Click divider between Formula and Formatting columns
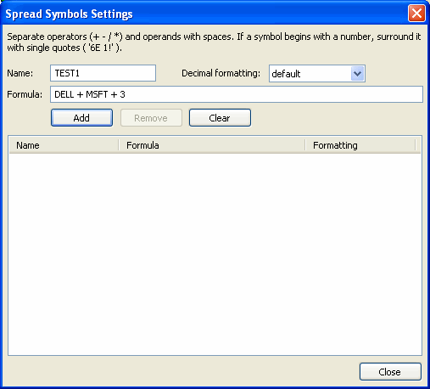Image resolution: width=430 pixels, height=389 pixels. pyautogui.click(x=305, y=145)
